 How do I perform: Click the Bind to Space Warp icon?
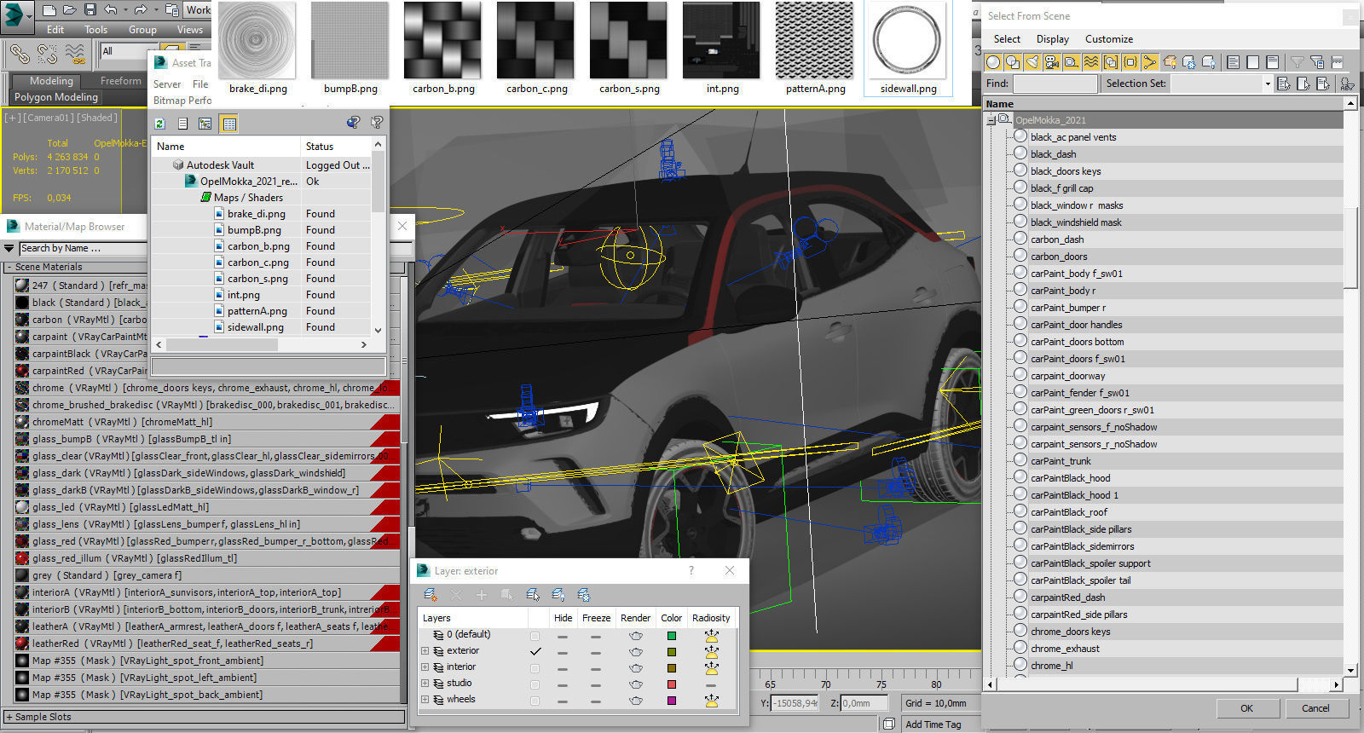click(75, 55)
